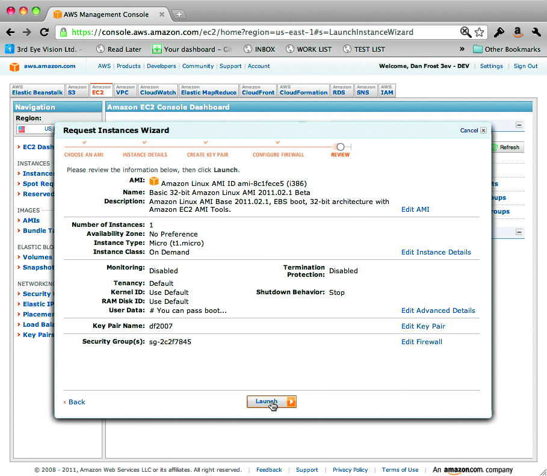
Task: Click the Review step circle marker
Action: pyautogui.click(x=341, y=147)
